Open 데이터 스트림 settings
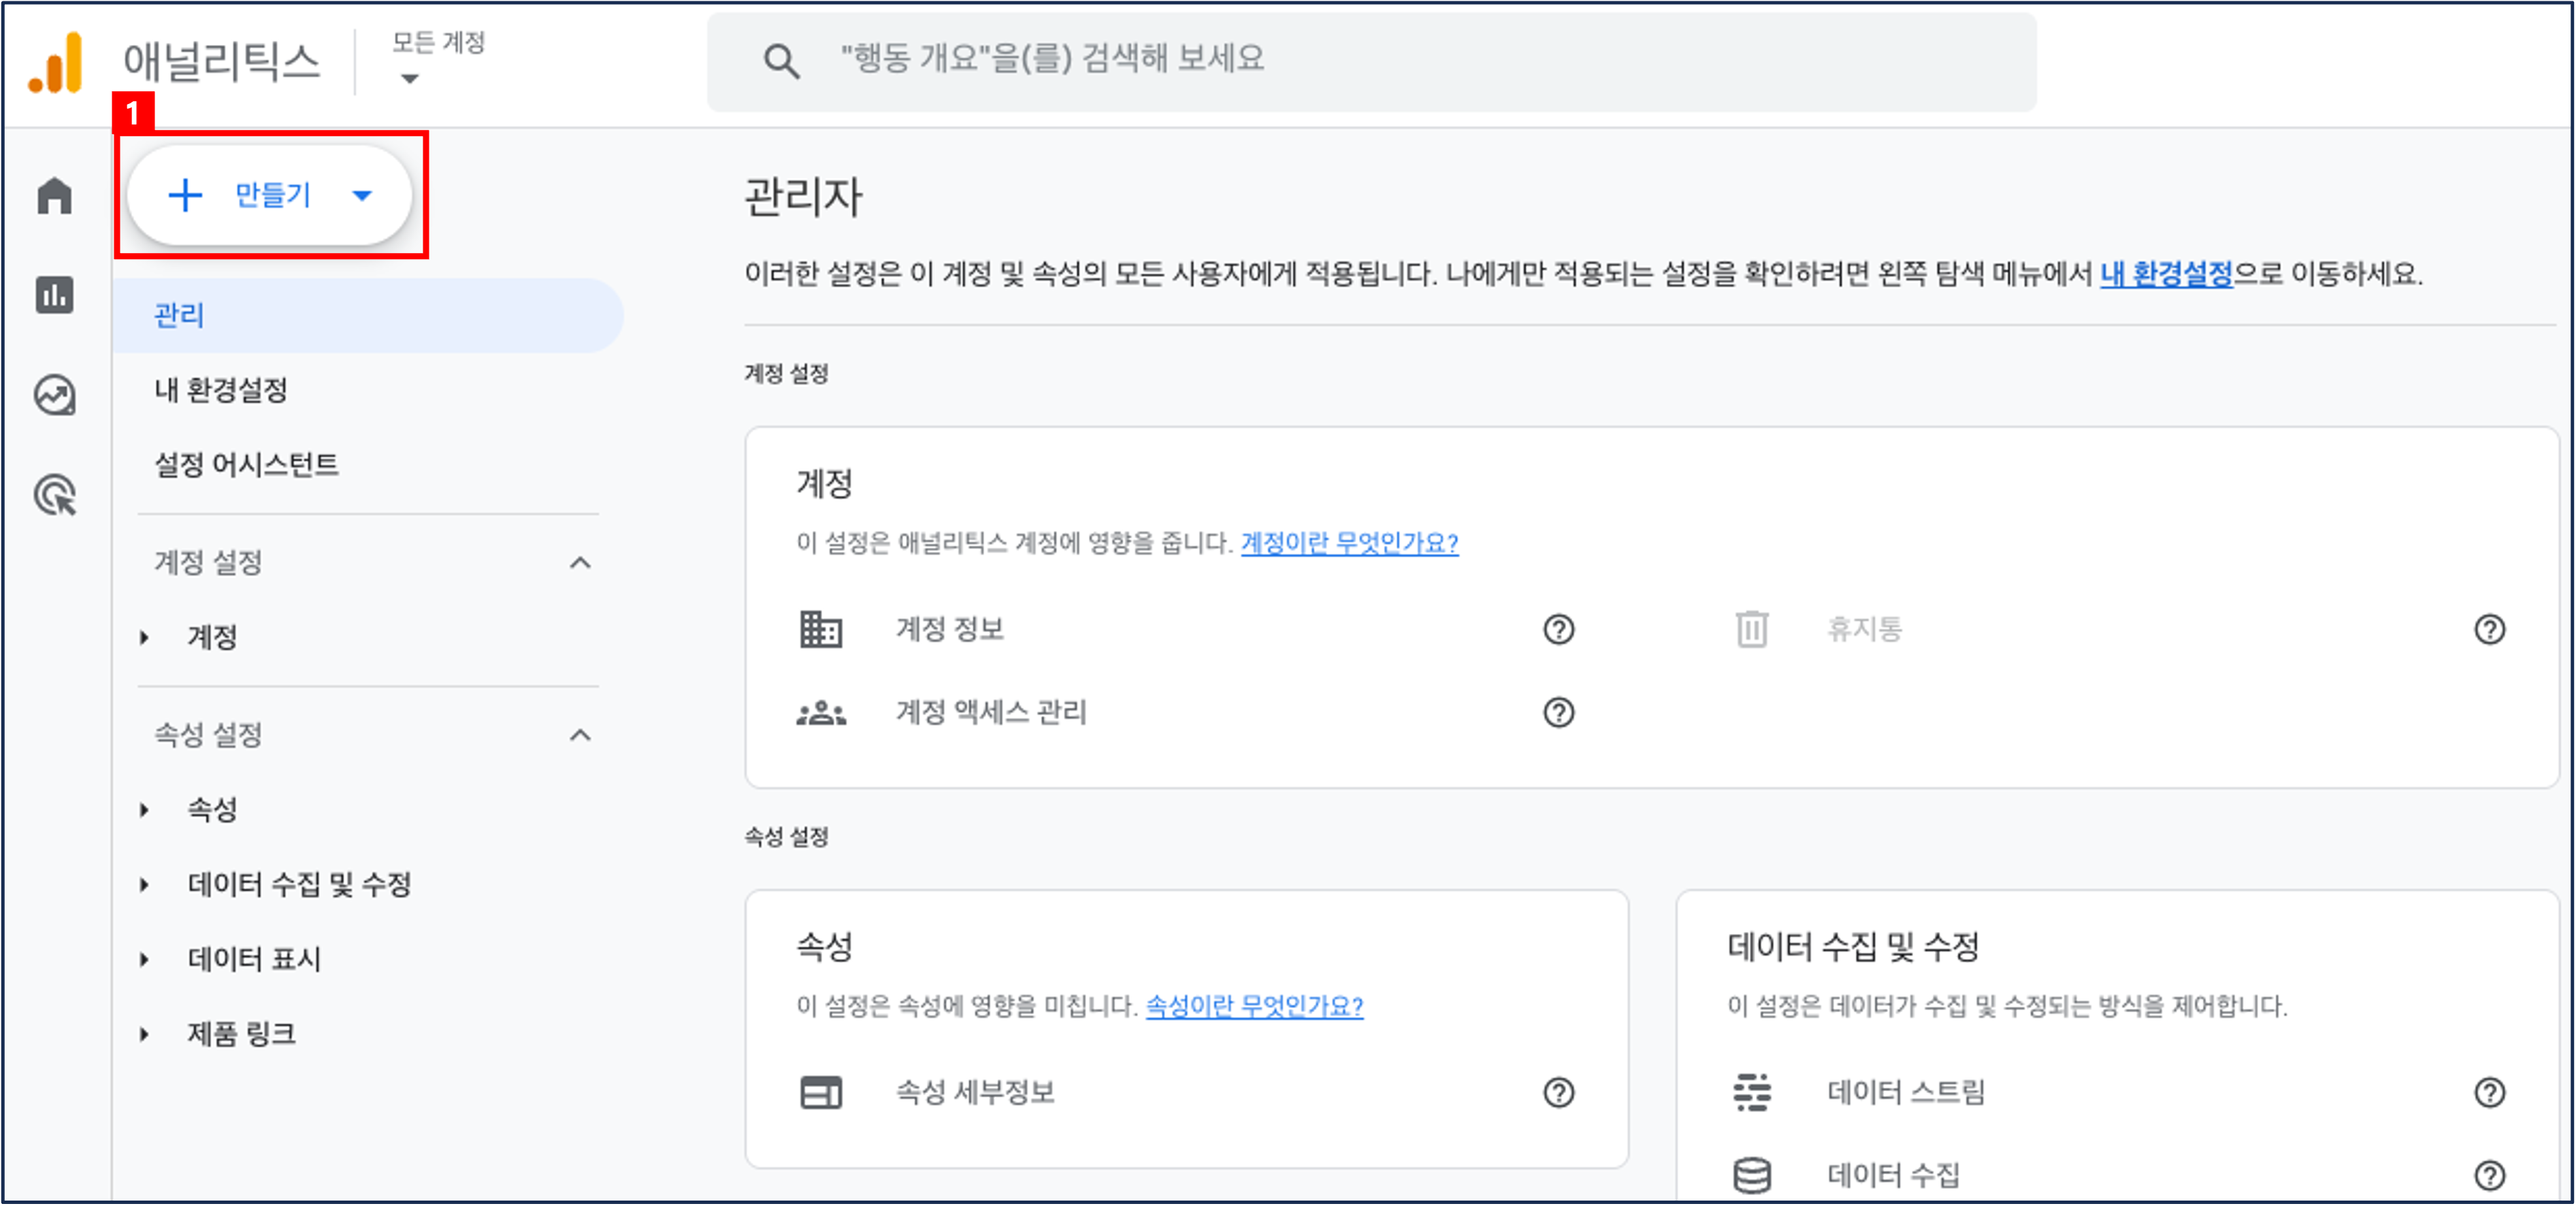Screen dimensions: 2576x1206 point(1906,1092)
